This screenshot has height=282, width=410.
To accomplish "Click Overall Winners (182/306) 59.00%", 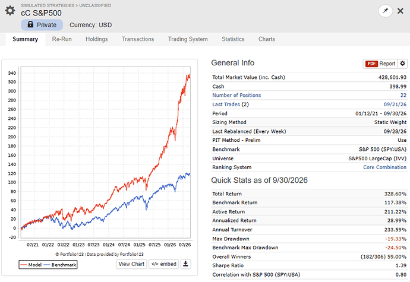I will [x=384, y=257].
